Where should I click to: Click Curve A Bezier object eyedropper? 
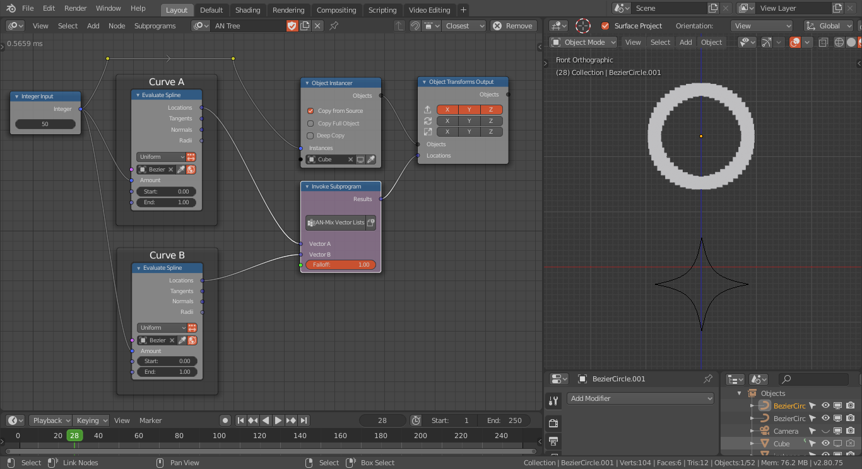[x=180, y=170]
